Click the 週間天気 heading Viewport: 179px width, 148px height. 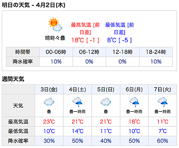click(x=13, y=79)
